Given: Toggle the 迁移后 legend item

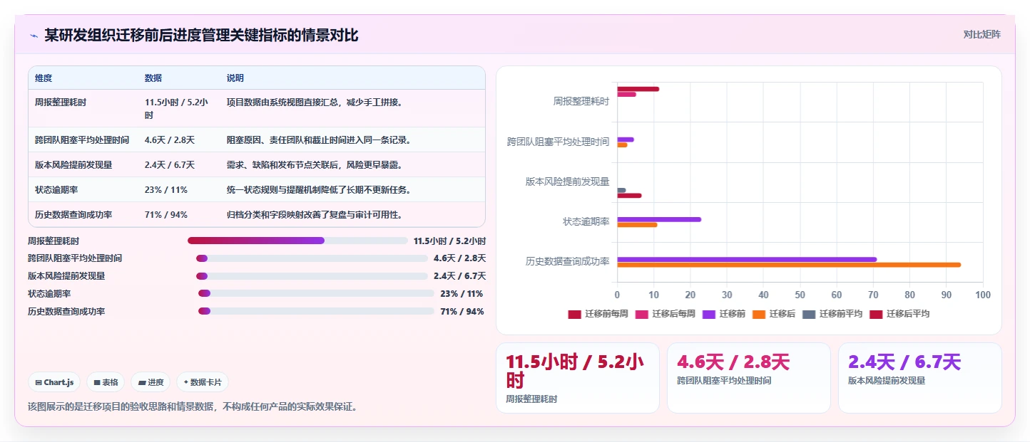Looking at the screenshot, I should pyautogui.click(x=774, y=314).
